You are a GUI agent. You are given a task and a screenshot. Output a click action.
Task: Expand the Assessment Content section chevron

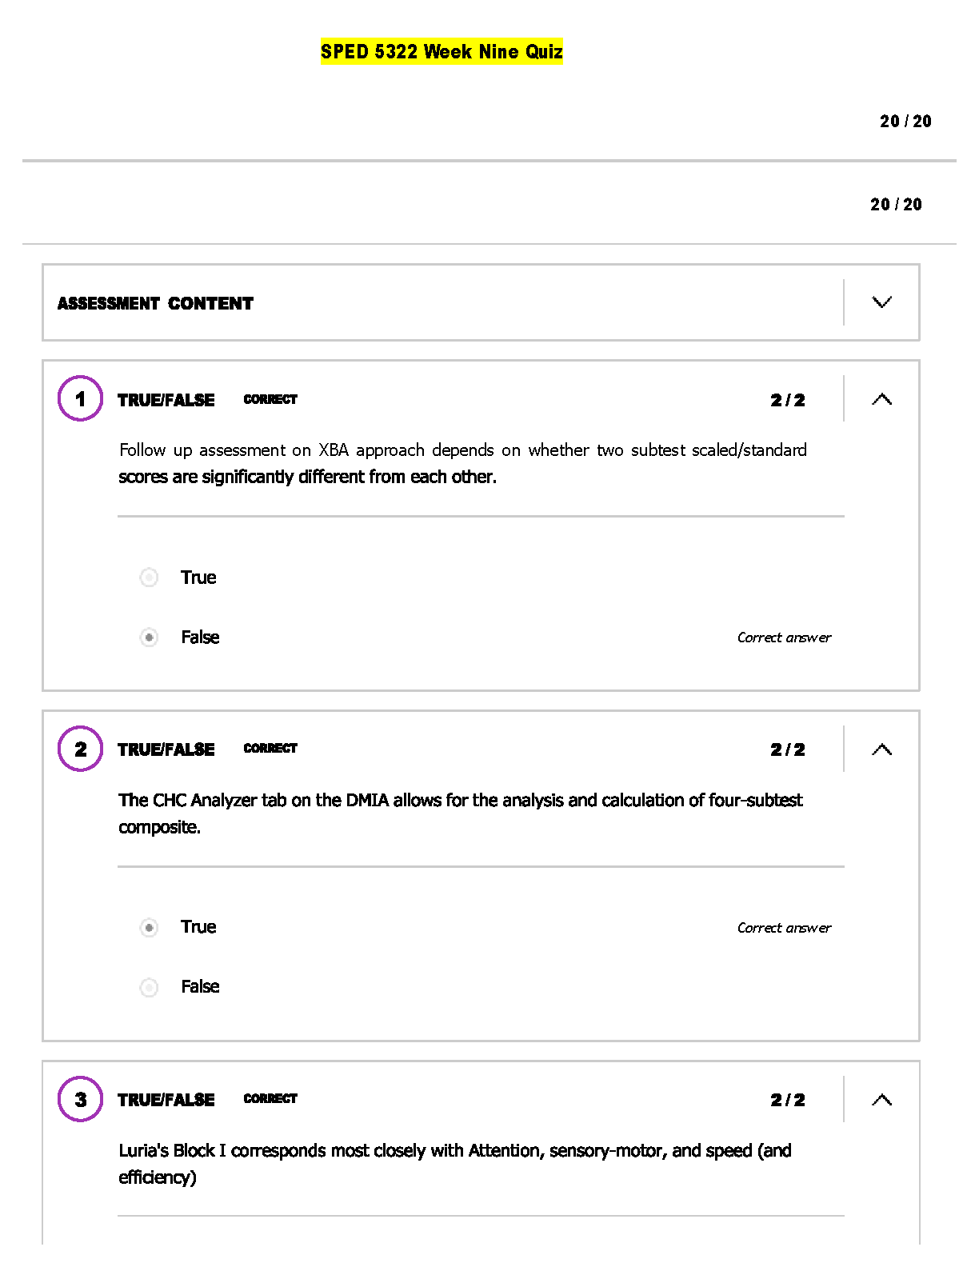(881, 302)
